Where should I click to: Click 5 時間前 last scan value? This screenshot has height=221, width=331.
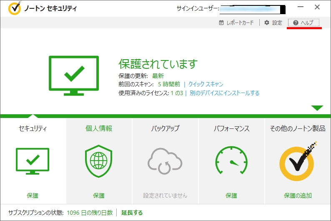(169, 84)
